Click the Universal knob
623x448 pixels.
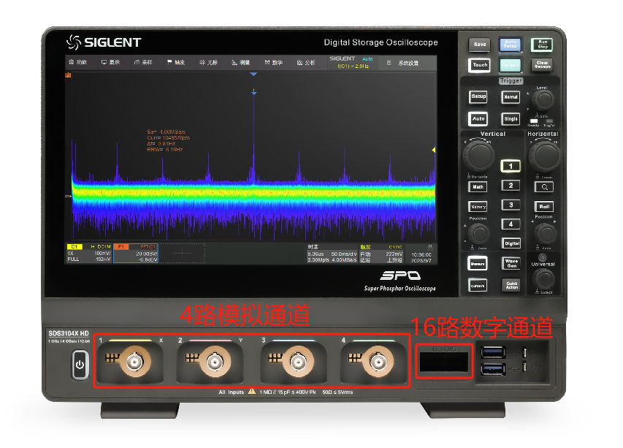click(543, 279)
